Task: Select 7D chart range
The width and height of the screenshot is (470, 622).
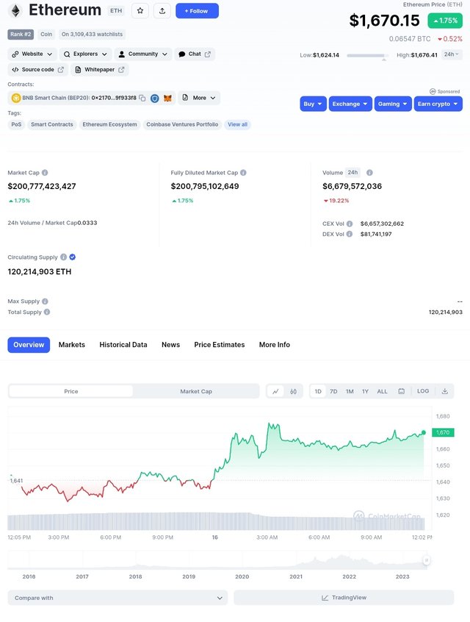Action: click(x=333, y=391)
